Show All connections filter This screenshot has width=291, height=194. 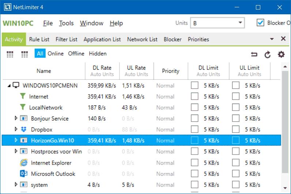pyautogui.click(x=40, y=53)
